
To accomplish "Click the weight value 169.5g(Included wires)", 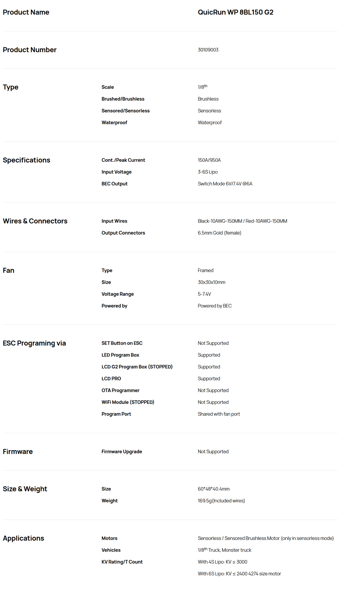I will tap(221, 501).
